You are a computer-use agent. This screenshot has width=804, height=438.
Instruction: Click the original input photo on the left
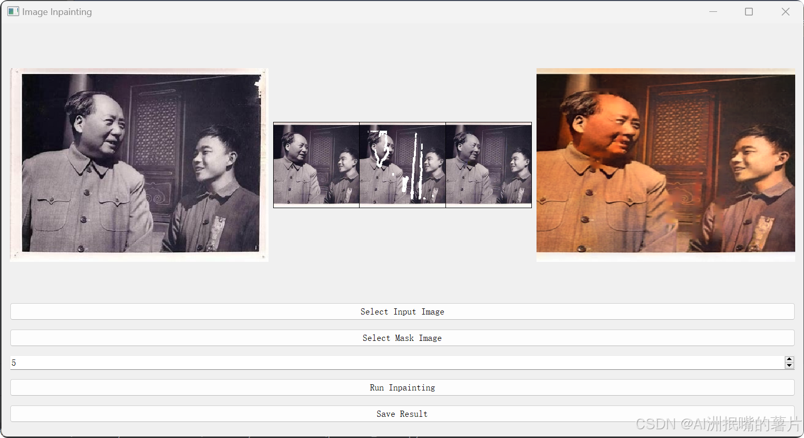pos(139,165)
